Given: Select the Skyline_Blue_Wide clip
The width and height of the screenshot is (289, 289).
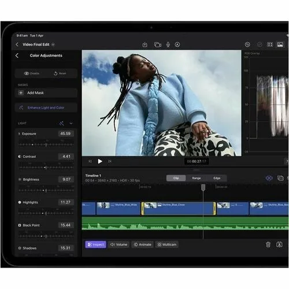Looking at the screenshot, I should pyautogui.click(x=118, y=208).
